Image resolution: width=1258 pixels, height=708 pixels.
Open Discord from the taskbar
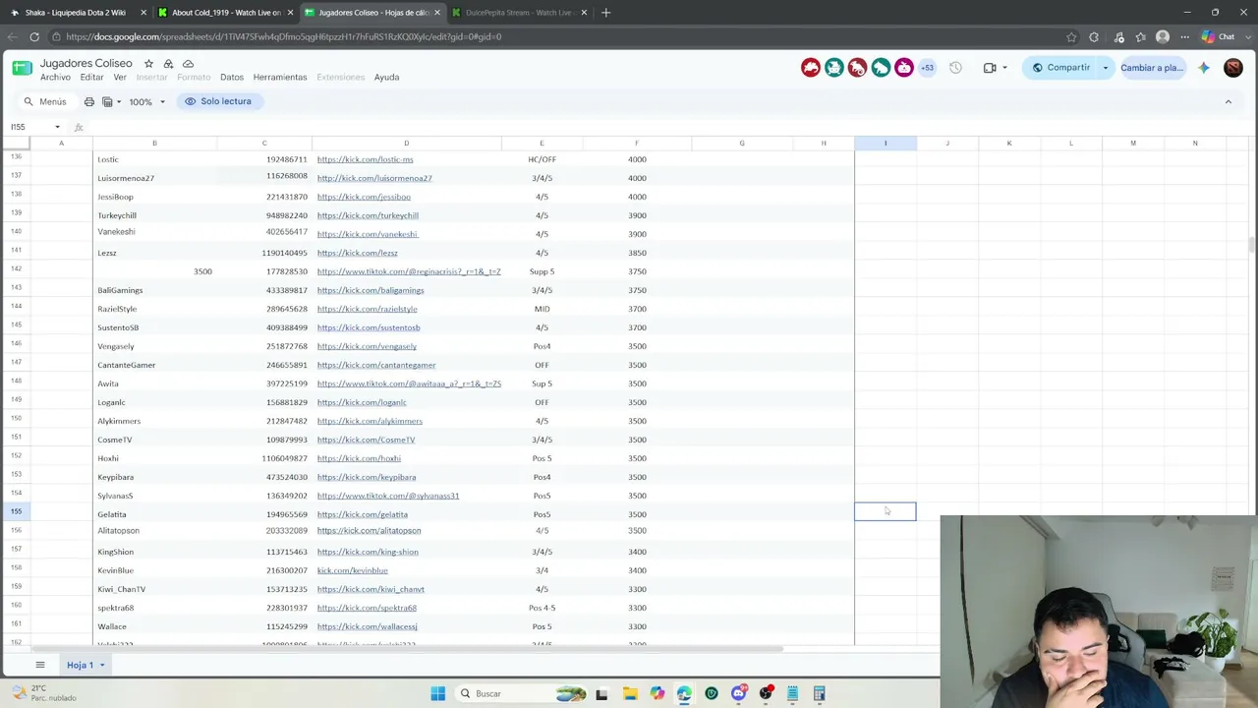click(x=738, y=693)
